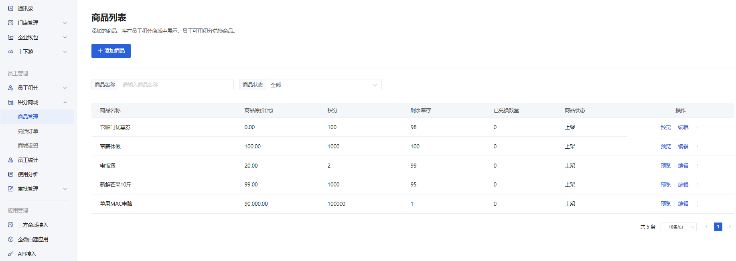Collapse 积分商城 submenu chevron
The image size is (736, 261).
point(65,102)
